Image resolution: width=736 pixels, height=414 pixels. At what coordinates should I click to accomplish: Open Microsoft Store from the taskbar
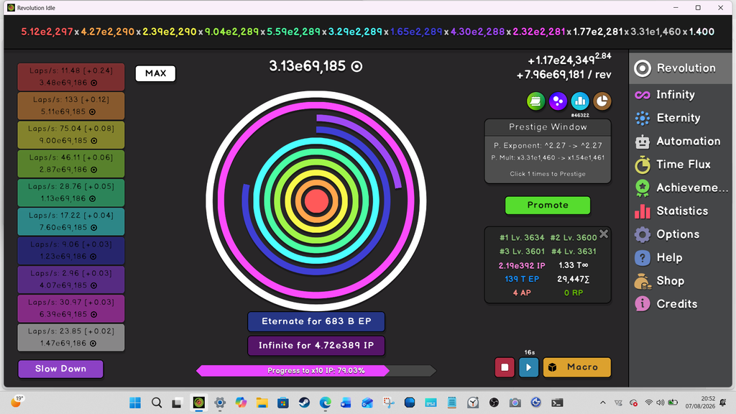[283, 402]
